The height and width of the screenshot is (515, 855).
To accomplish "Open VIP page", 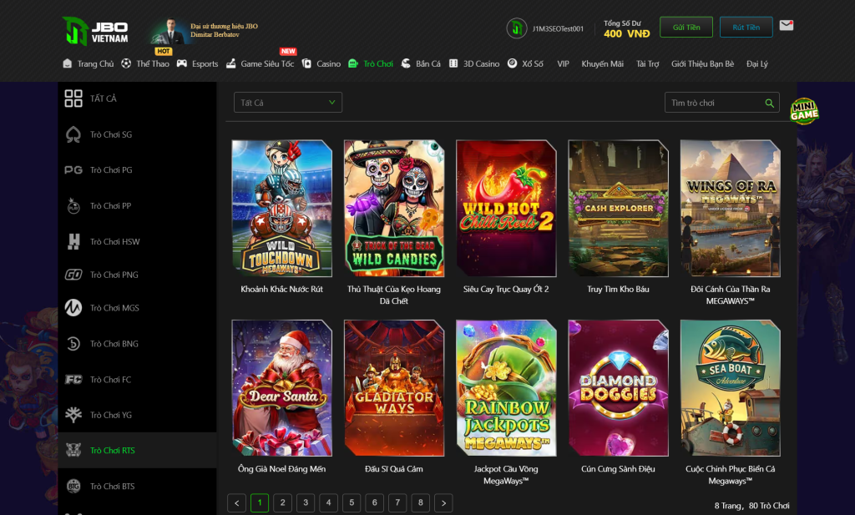I will tap(564, 63).
